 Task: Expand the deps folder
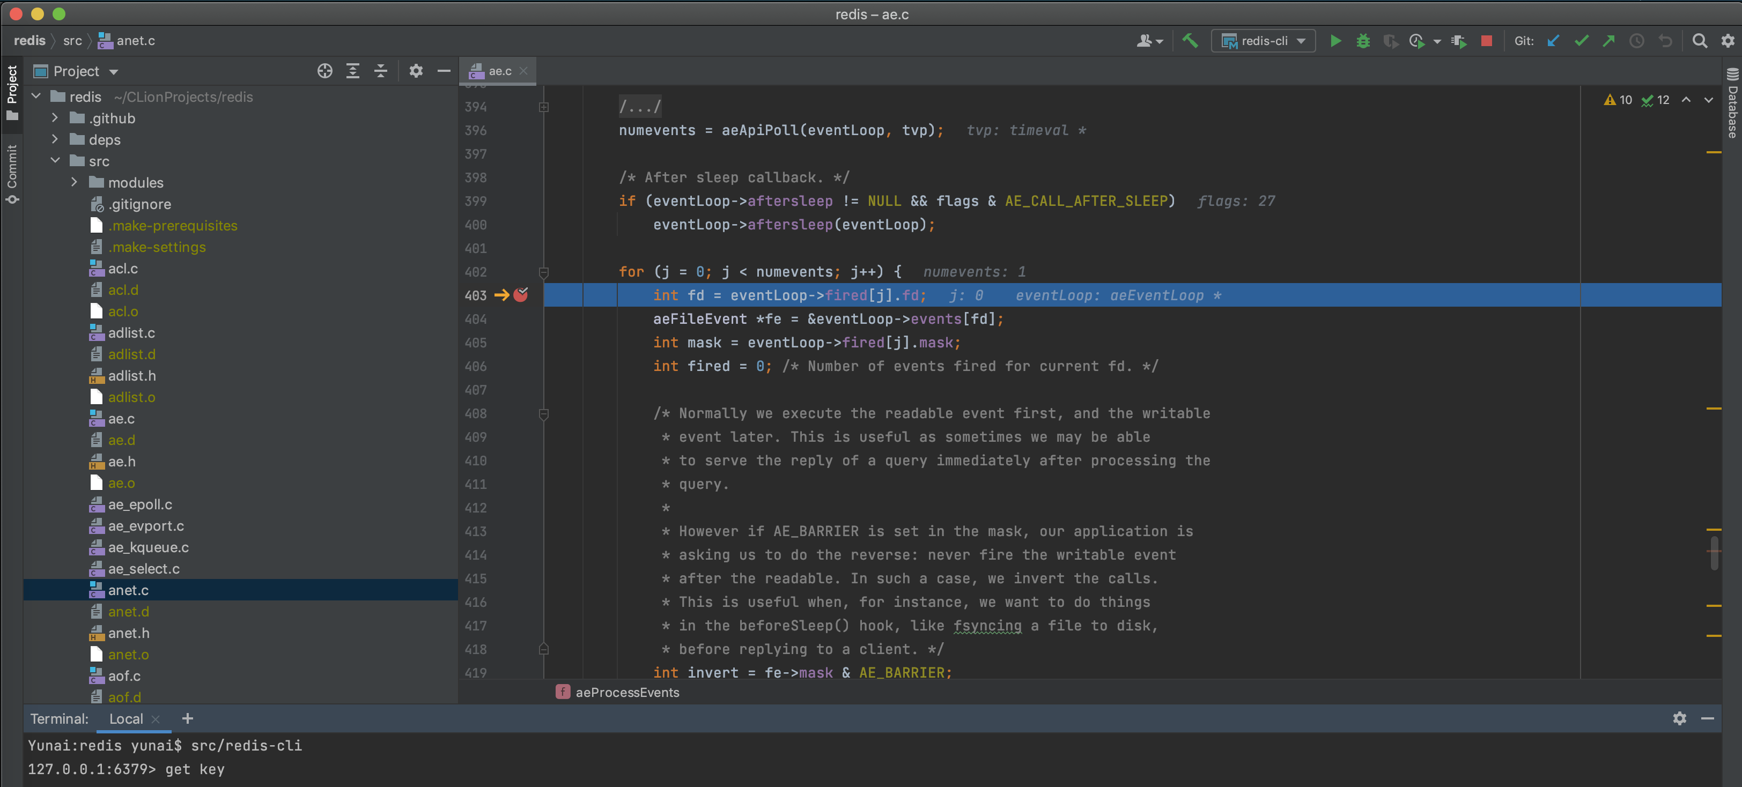[x=55, y=139]
